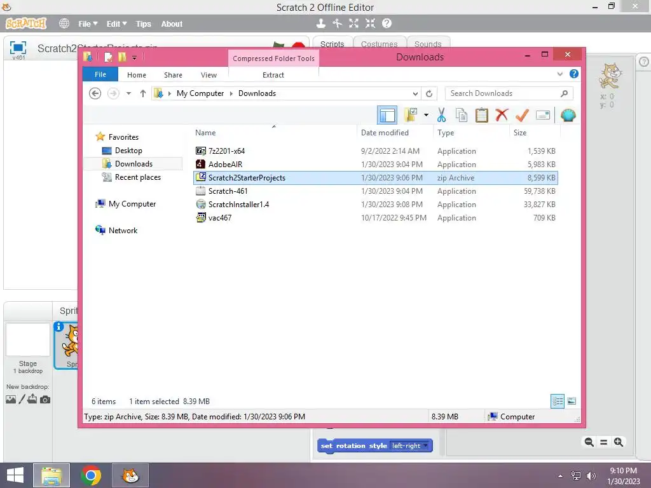Image resolution: width=651 pixels, height=488 pixels.
Task: Open the Share ribbon tab
Action: (x=173, y=75)
